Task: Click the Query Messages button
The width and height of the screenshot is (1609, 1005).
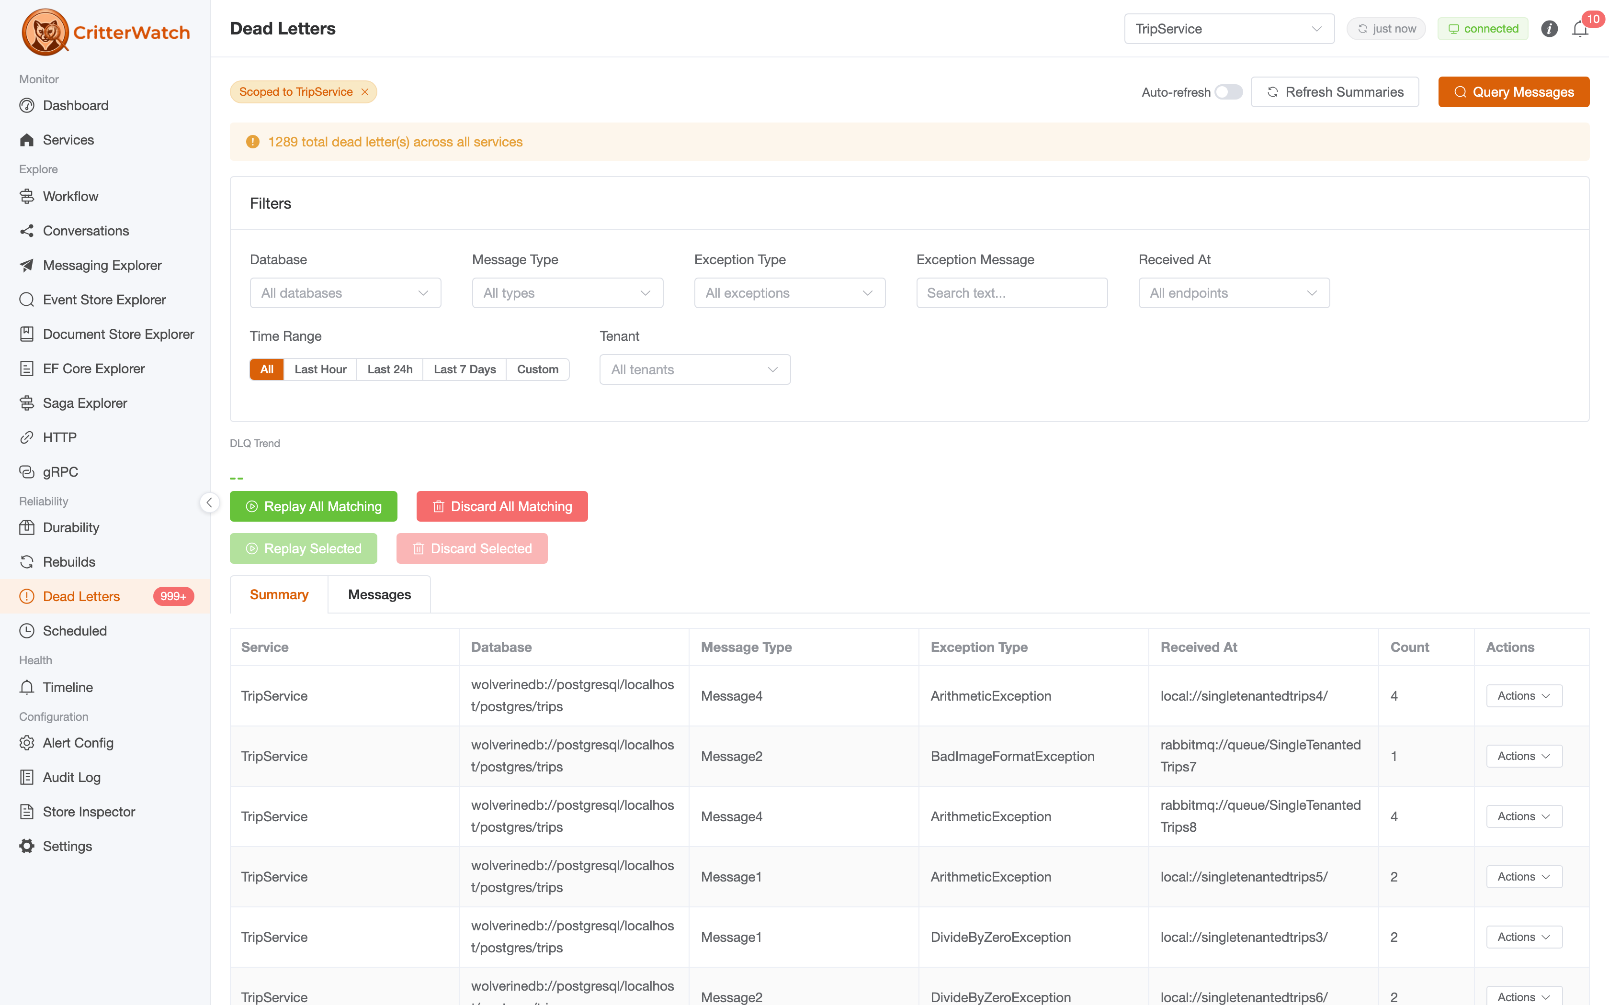Action: [1513, 92]
